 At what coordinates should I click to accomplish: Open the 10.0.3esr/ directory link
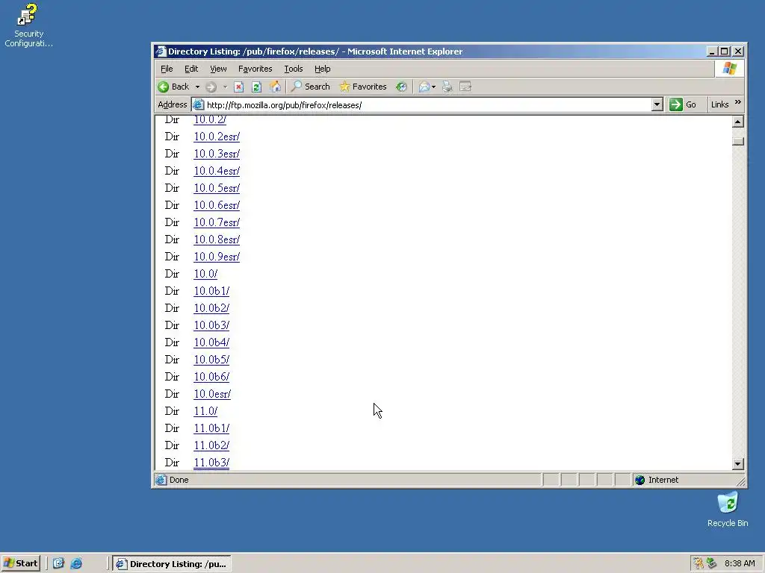click(217, 154)
